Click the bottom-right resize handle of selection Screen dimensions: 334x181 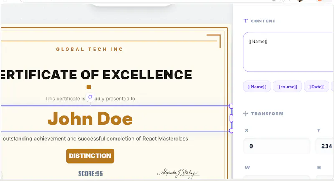(231, 131)
